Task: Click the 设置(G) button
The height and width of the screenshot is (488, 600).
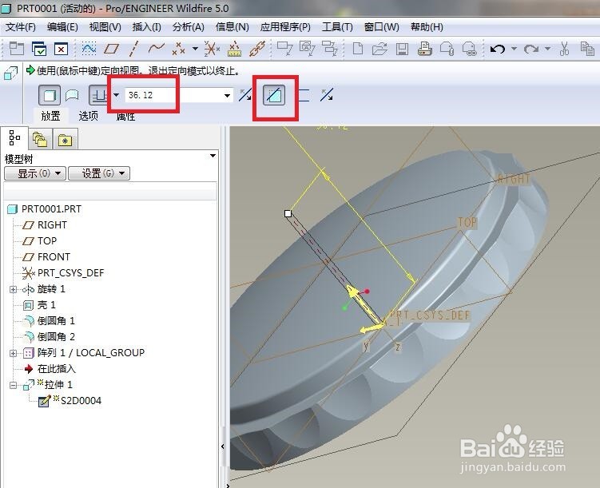Action: (99, 173)
